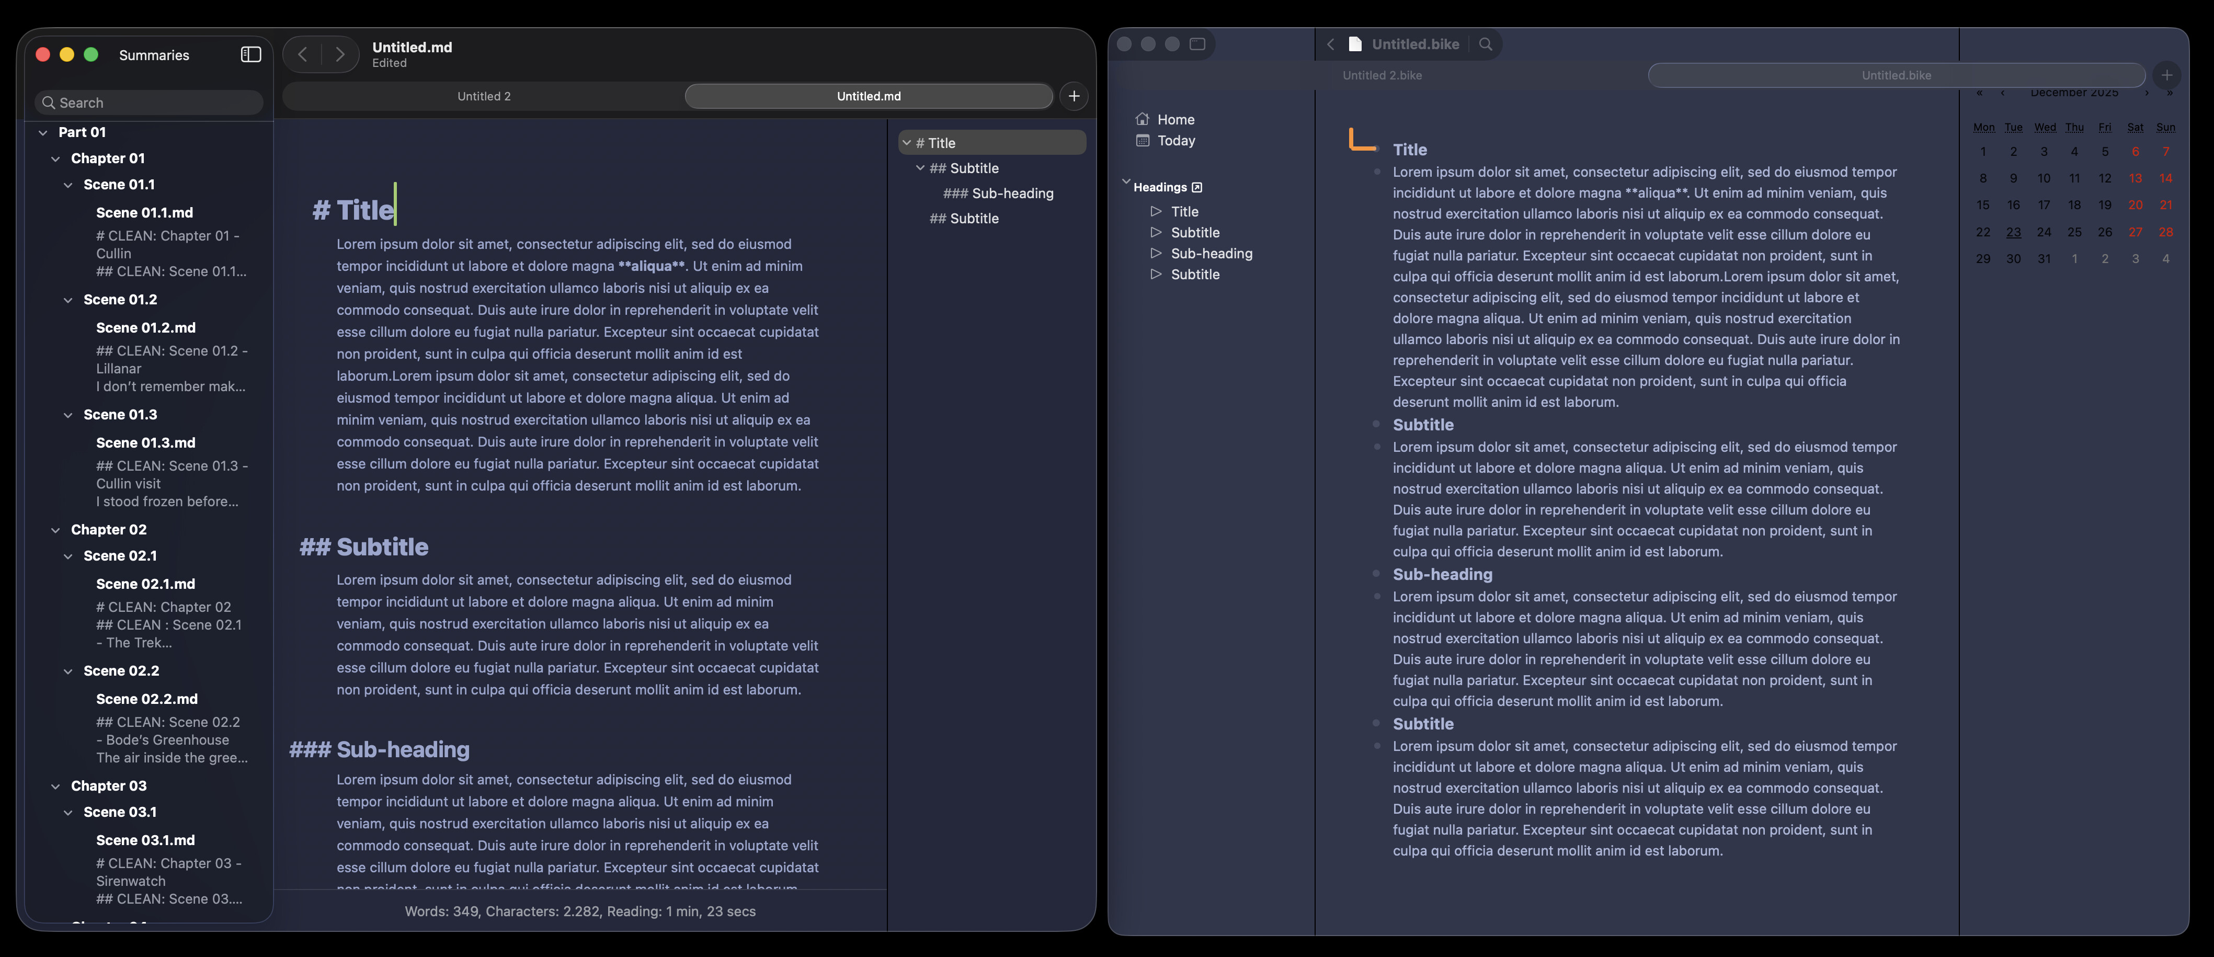Switch to the Untitled 2.bike tab
The height and width of the screenshot is (957, 2214).
point(1382,76)
